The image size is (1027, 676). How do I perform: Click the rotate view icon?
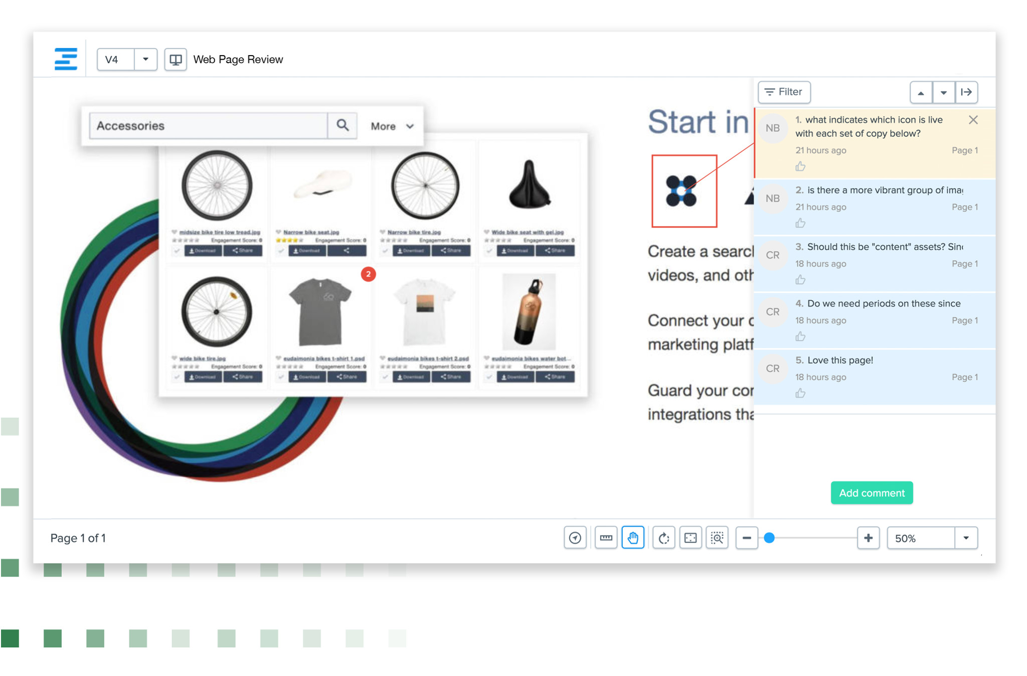pyautogui.click(x=663, y=538)
